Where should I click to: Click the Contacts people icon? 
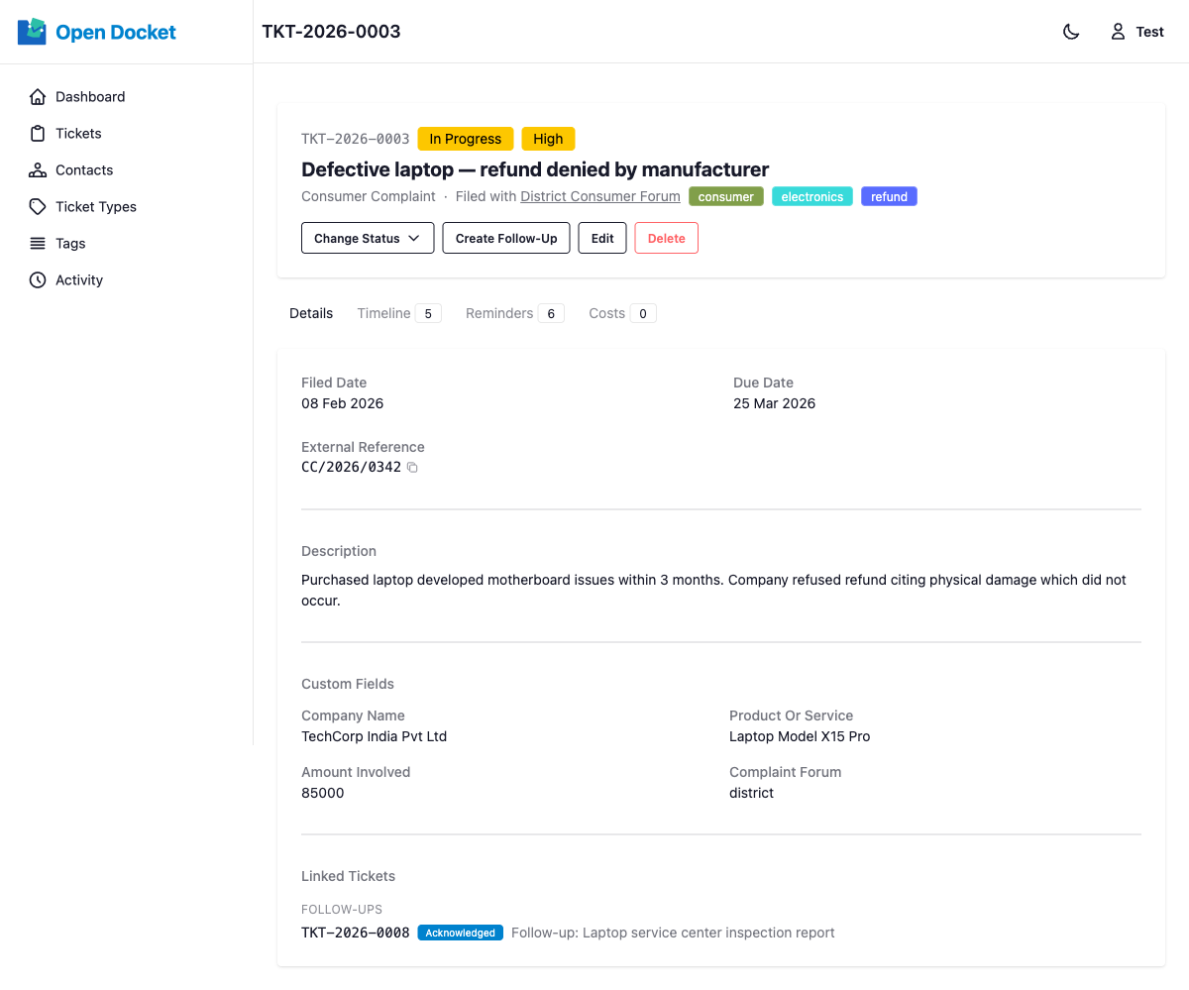(x=38, y=170)
